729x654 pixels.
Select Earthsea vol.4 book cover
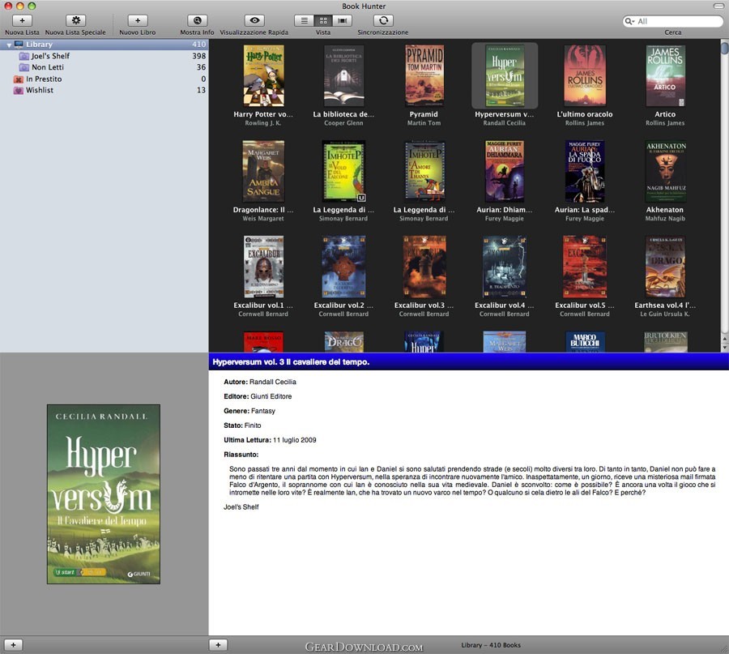coord(665,267)
